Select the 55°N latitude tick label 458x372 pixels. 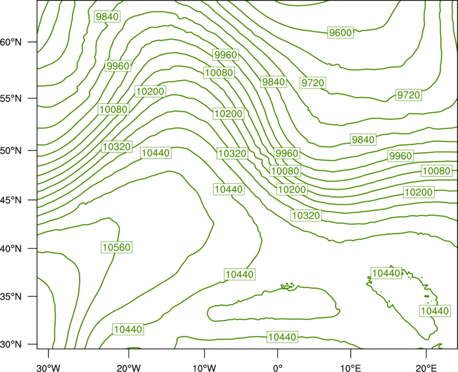pos(11,98)
